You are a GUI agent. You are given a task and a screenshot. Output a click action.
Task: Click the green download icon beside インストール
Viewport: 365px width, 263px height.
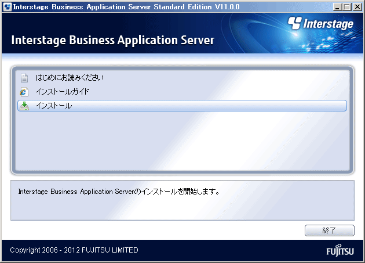tap(24, 106)
